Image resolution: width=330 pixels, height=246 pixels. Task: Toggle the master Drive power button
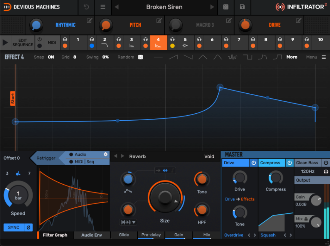(x=254, y=163)
